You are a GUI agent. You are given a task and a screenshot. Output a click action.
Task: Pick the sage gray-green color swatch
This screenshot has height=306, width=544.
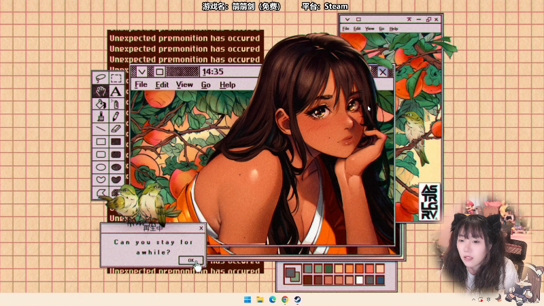[x=308, y=268]
